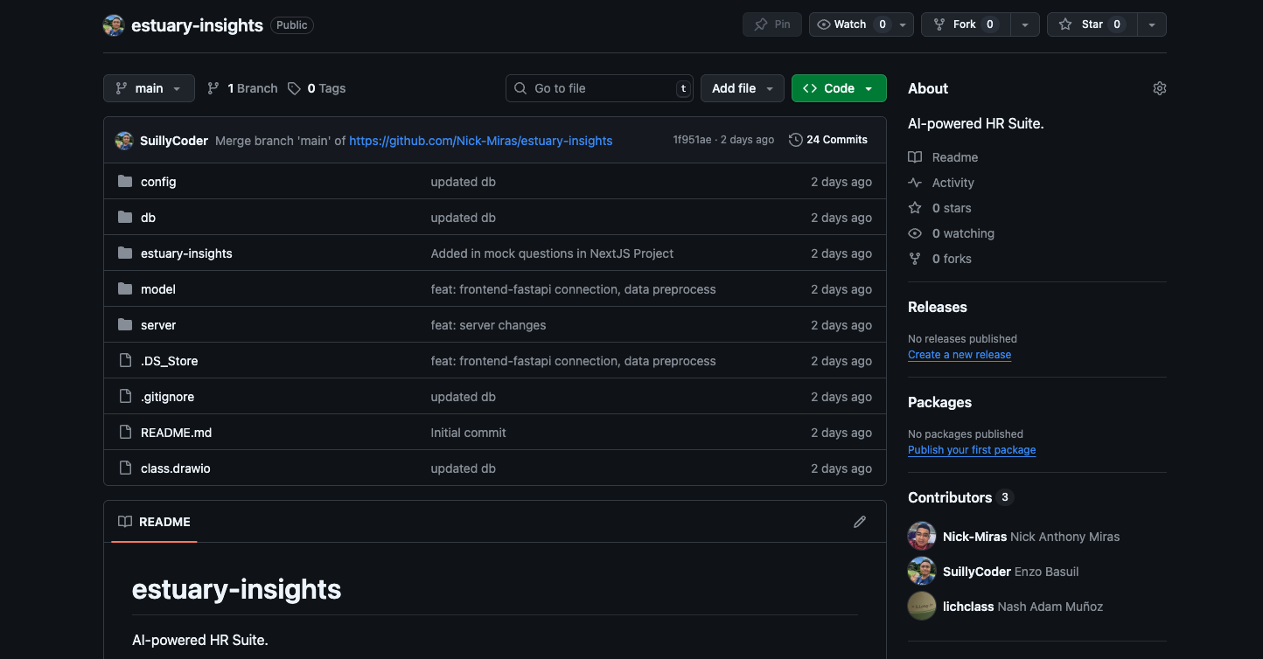
Task: Open the .gitignore file name
Action: click(x=167, y=397)
